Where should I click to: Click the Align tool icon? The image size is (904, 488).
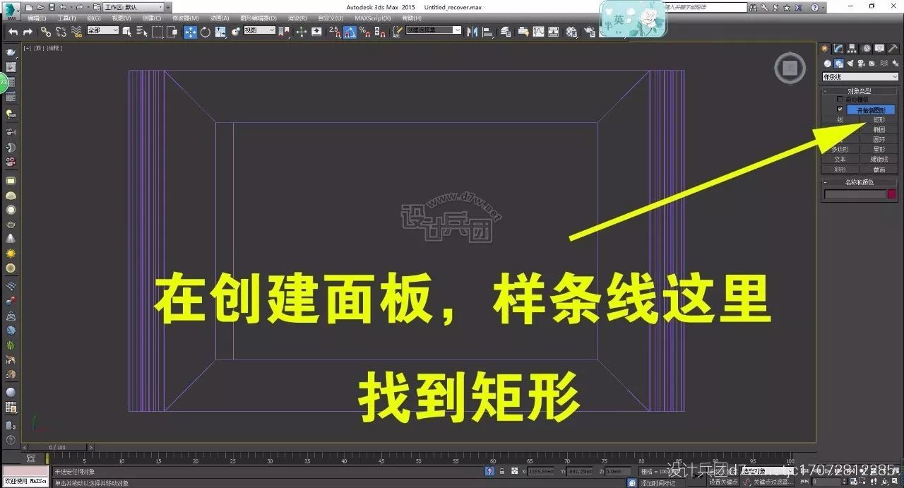click(487, 32)
